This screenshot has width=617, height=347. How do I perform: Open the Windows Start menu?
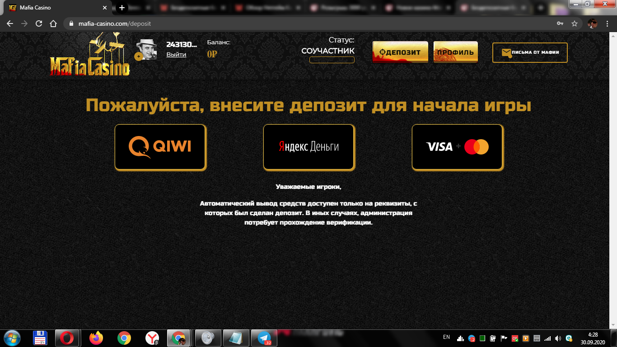pos(12,338)
